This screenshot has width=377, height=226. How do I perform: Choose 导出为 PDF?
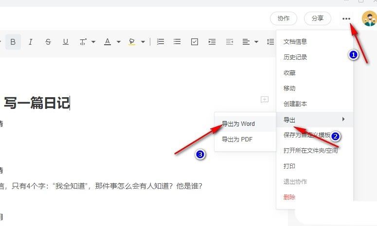[x=245, y=139]
